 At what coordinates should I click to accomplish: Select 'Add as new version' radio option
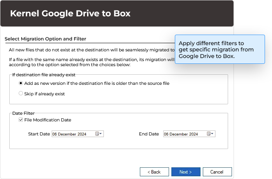coord(21,83)
